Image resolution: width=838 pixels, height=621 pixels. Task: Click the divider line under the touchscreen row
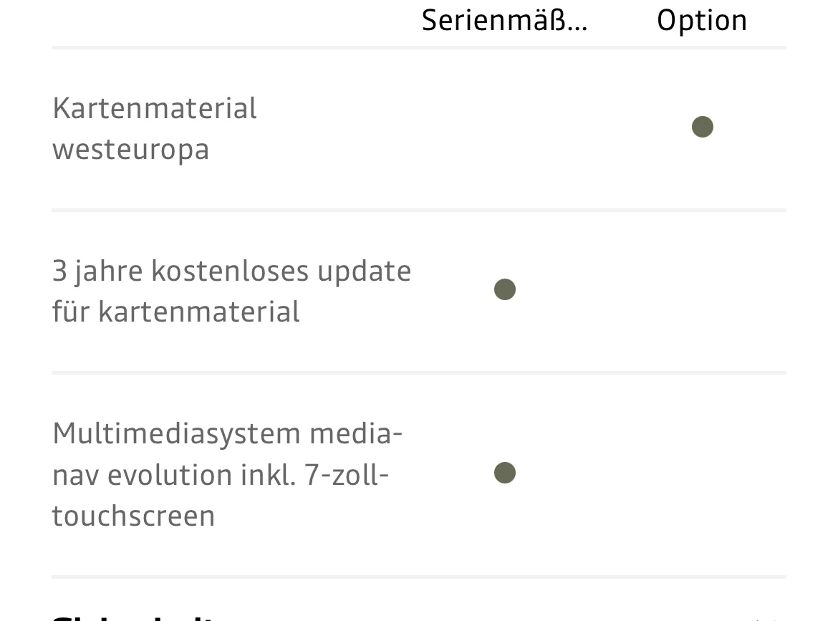click(418, 577)
